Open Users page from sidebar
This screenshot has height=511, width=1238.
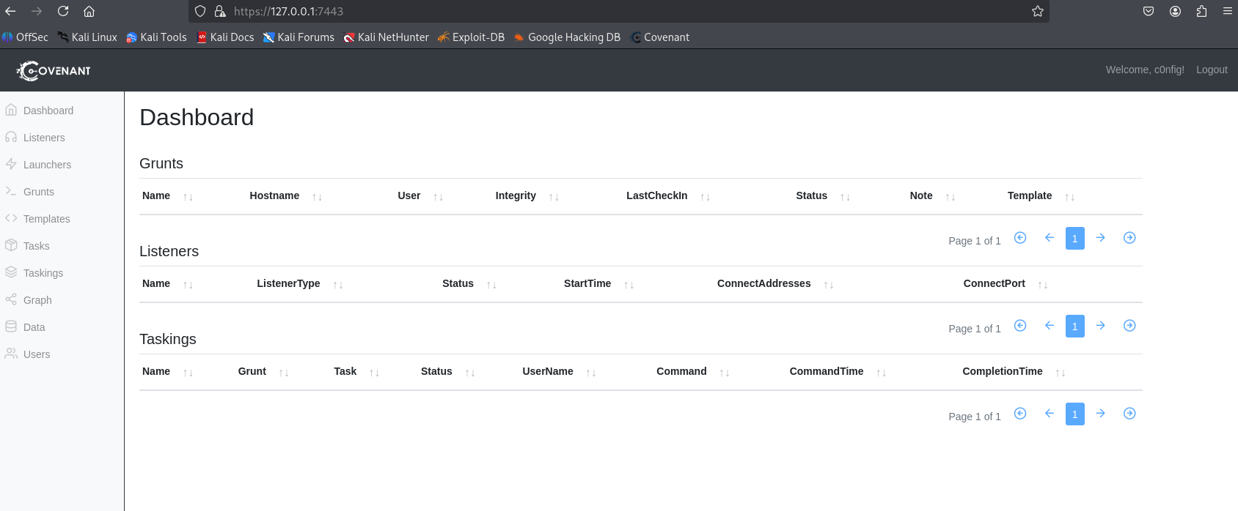point(37,354)
